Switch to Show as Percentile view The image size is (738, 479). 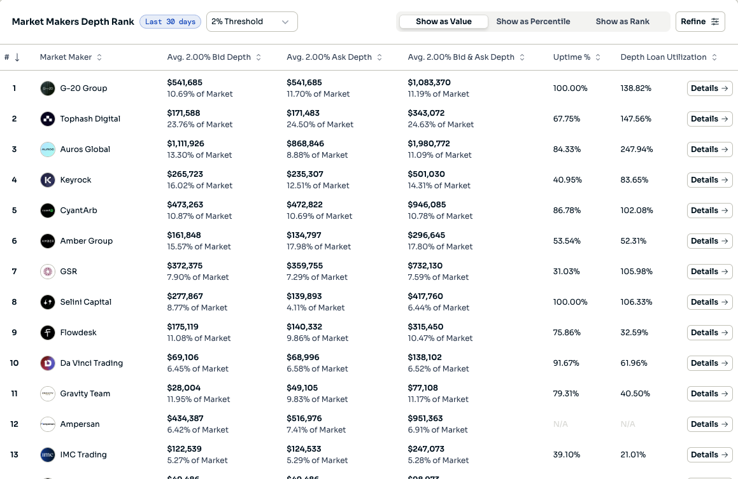click(533, 22)
